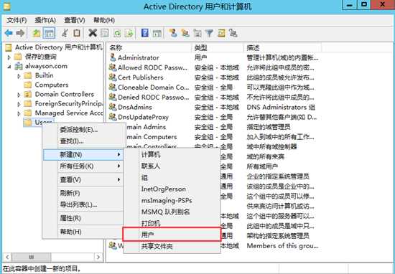
Task: Select msImaging-PSPs in the New submenu
Action: (172, 201)
